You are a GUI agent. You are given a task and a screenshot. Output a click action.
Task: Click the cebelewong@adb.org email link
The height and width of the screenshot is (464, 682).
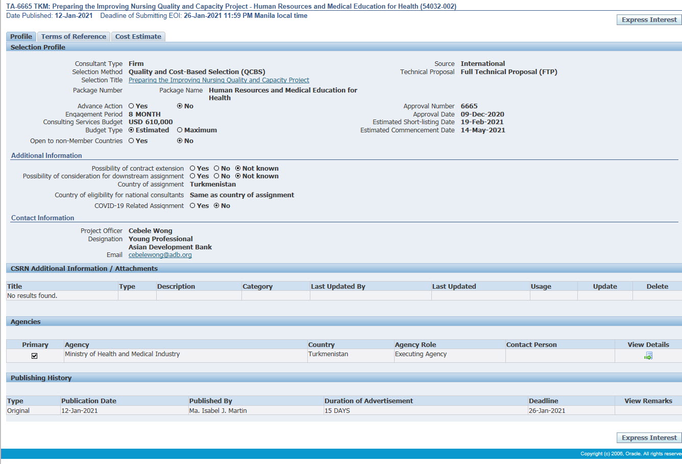(x=160, y=255)
